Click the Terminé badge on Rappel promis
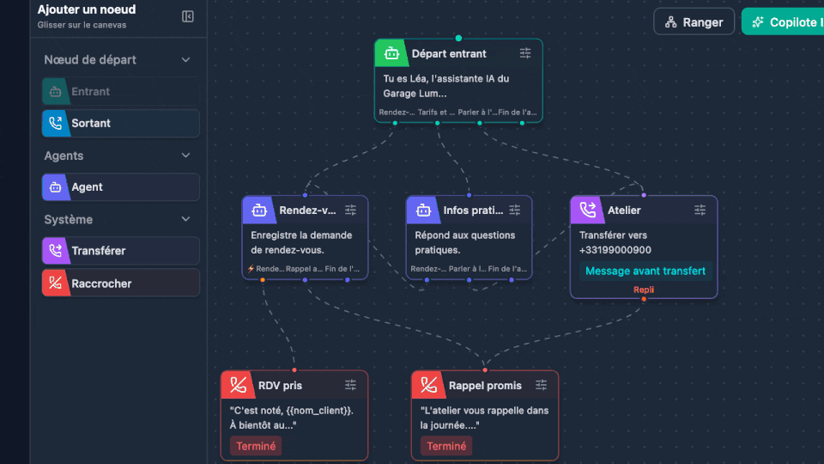The height and width of the screenshot is (464, 824). pos(446,446)
